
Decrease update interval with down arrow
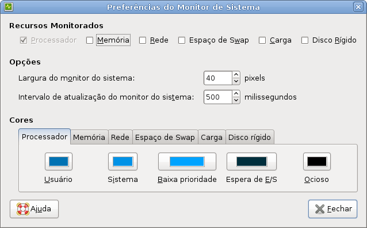coord(236,100)
